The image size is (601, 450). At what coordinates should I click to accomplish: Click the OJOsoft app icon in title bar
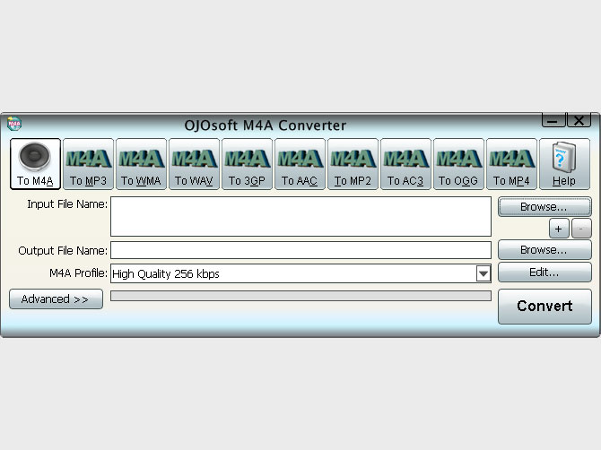[x=14, y=124]
